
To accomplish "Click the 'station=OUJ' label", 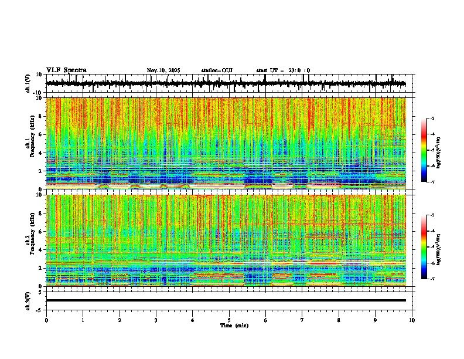I will click(x=217, y=70).
